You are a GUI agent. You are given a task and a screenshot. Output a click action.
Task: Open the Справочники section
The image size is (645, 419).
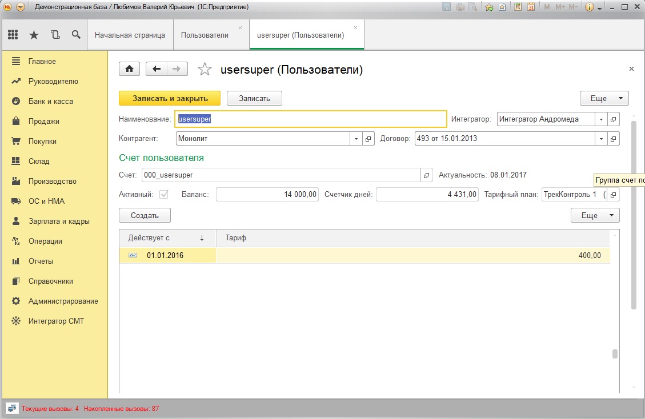pos(51,281)
